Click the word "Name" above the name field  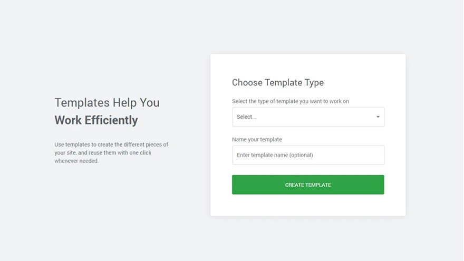pos(239,140)
